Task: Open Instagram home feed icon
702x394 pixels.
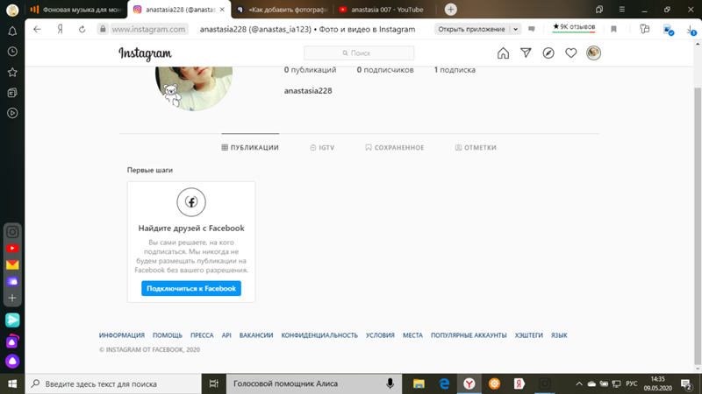Action: [503, 53]
